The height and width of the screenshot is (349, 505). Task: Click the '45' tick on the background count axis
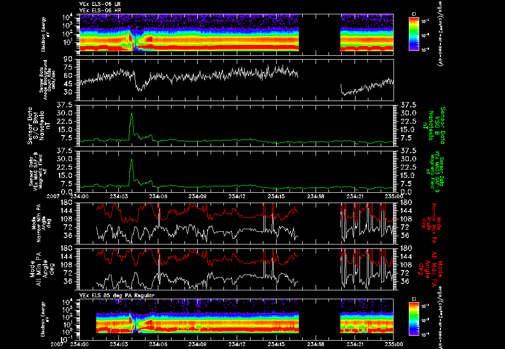point(68,84)
